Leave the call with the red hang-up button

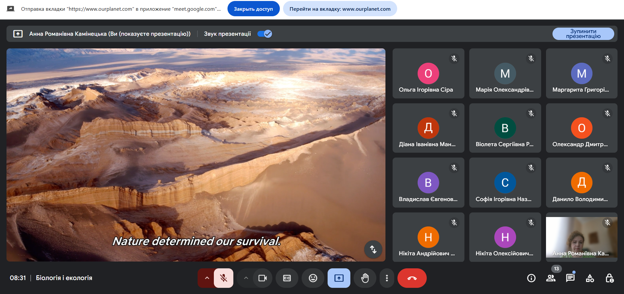click(412, 278)
